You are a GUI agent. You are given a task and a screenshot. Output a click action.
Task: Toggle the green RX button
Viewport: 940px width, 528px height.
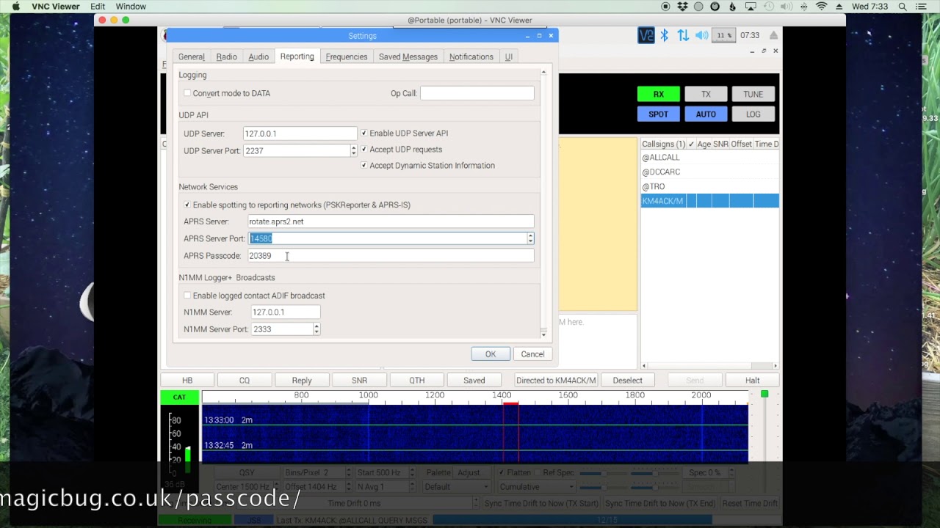coord(658,94)
